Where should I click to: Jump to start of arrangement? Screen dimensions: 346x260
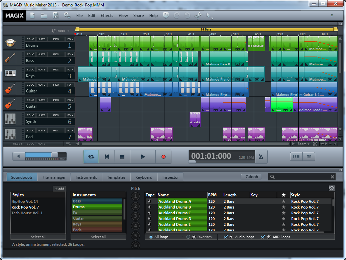(x=107, y=157)
